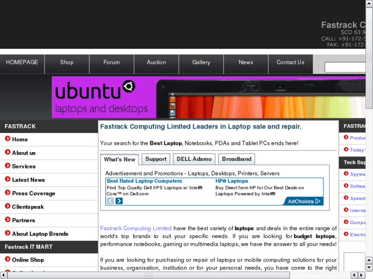
Task: Open the Best Rated Laptop Computers ad
Action: pos(144,181)
